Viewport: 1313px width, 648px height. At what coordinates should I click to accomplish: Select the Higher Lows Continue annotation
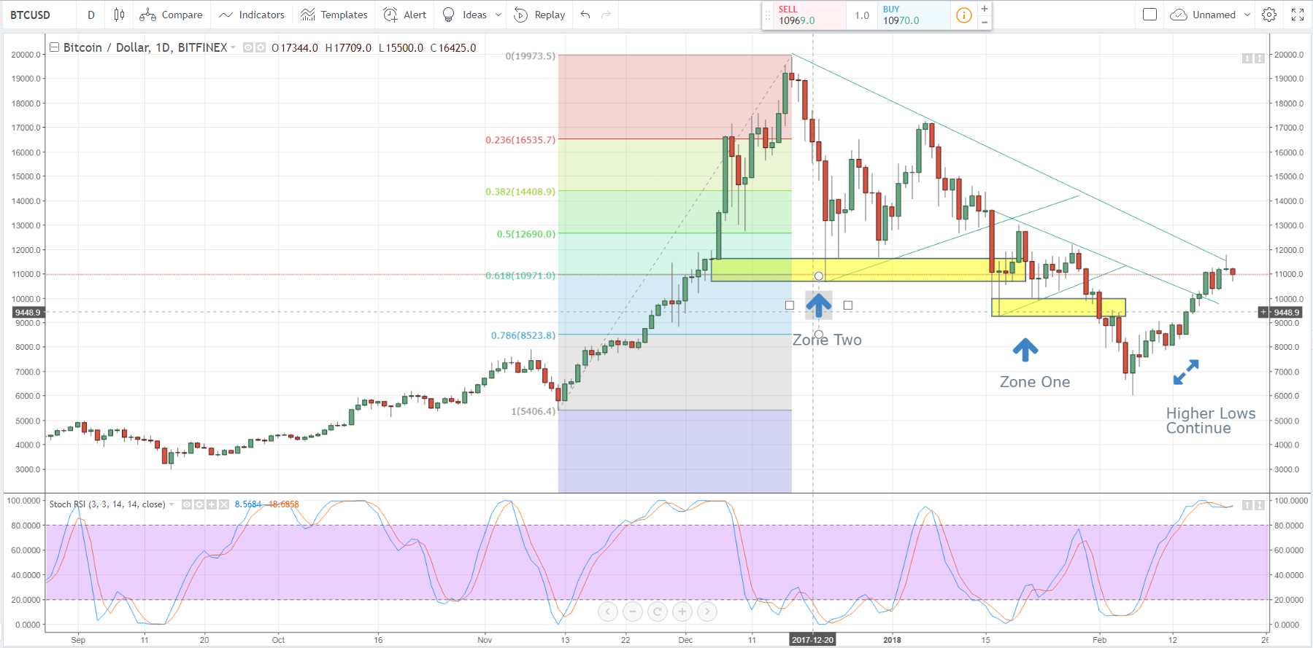[x=1211, y=421]
